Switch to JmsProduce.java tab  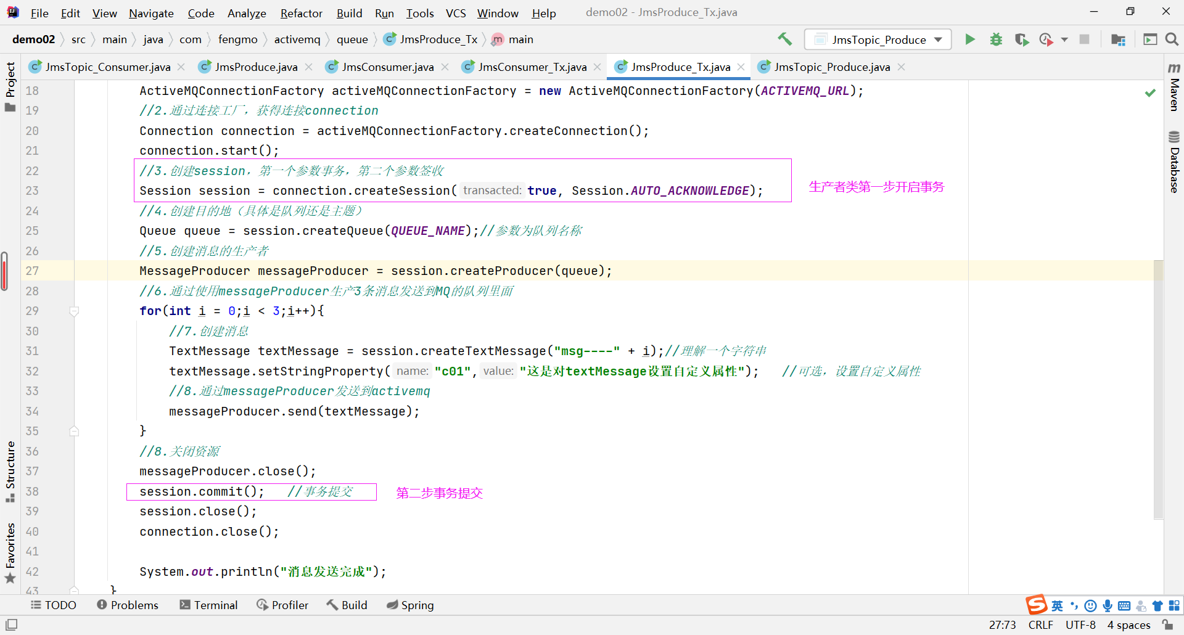(x=256, y=67)
